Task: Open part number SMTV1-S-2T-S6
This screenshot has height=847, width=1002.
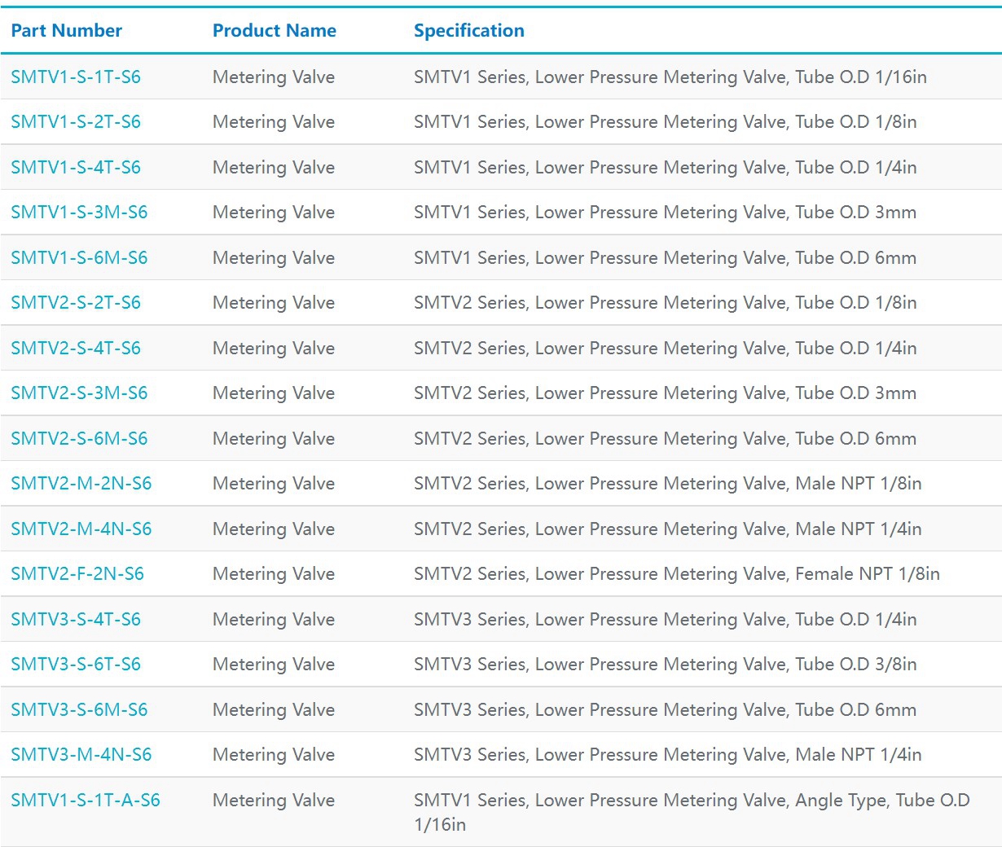Action: (x=76, y=122)
